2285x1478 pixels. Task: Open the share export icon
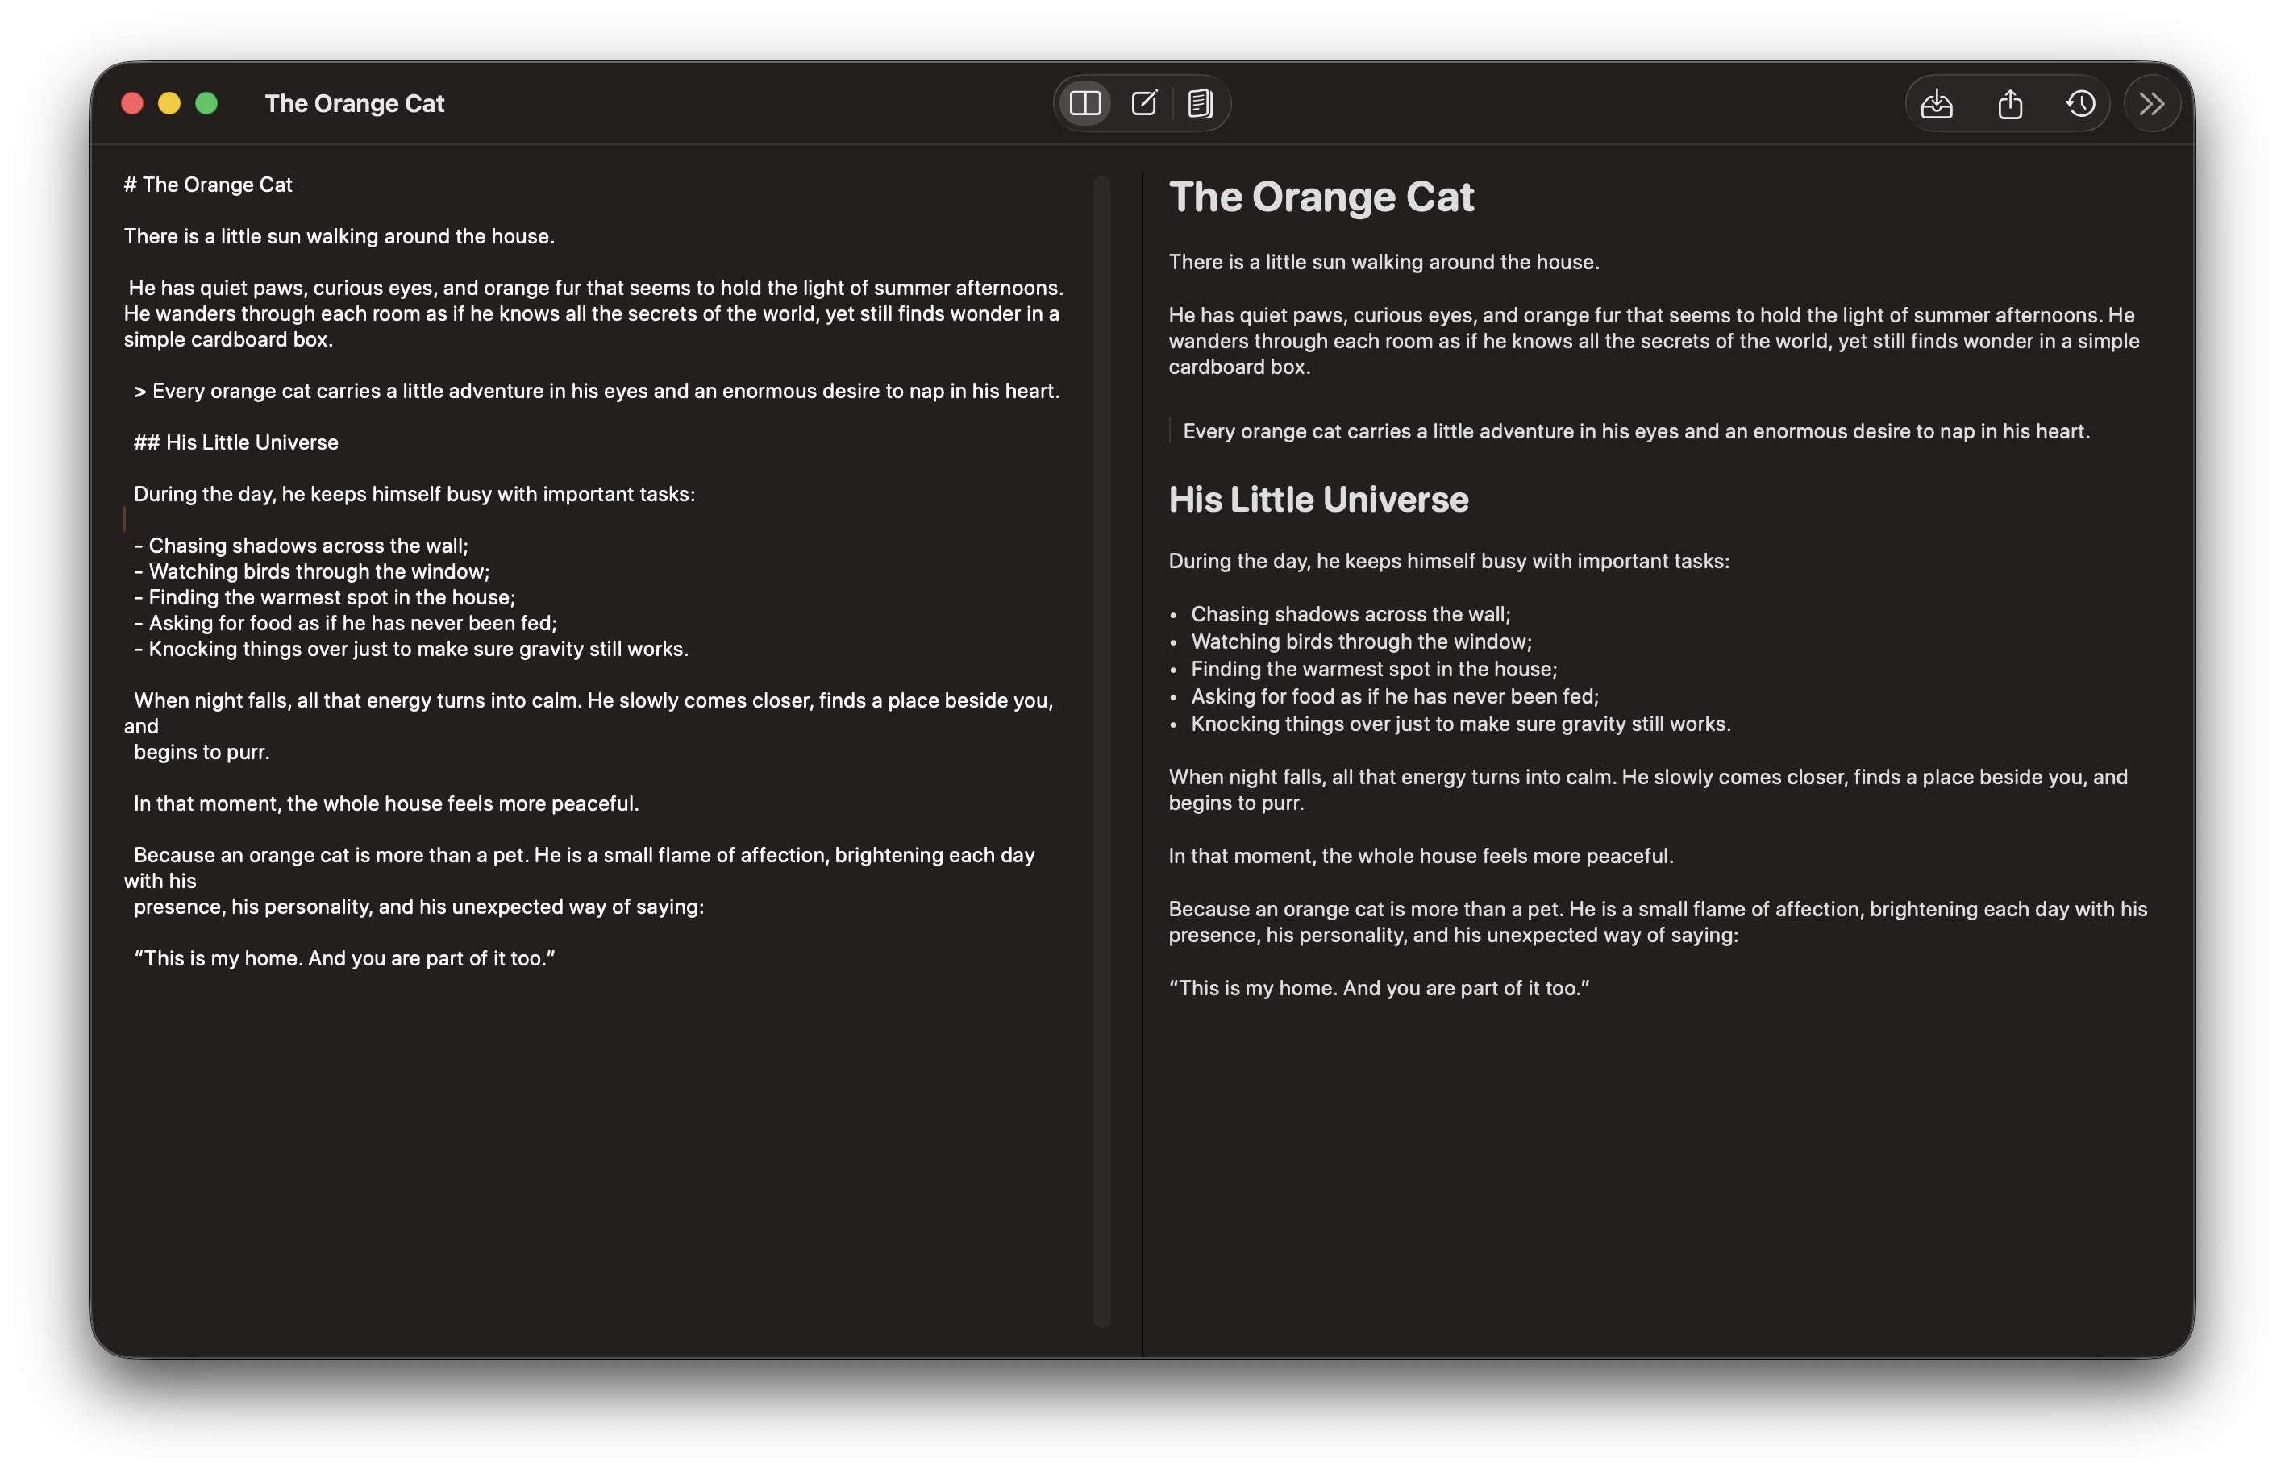(x=2010, y=102)
